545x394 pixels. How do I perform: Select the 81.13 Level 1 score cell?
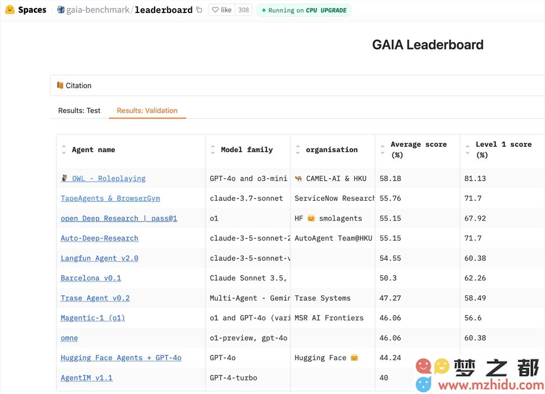[502, 178]
